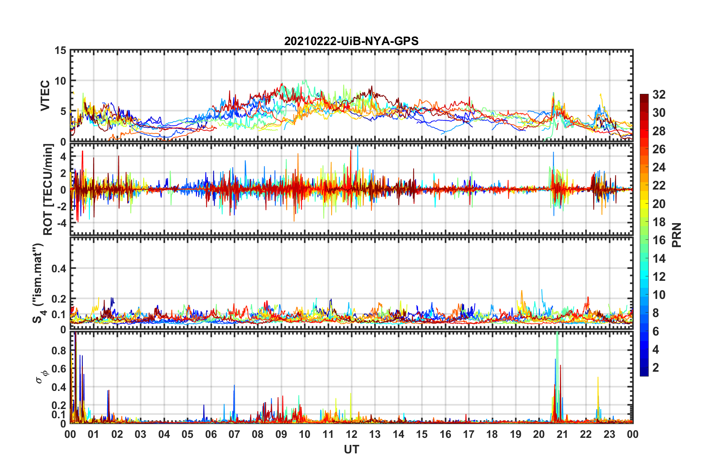Viewport: 703px width, 470px height.
Task: Click the 05 hour tick on UT axis
Action: pos(187,434)
